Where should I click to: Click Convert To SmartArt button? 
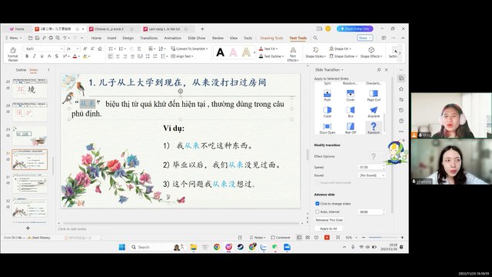[x=189, y=48]
